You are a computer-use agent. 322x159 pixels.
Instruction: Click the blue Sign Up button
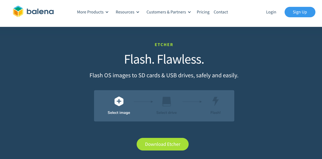[300, 12]
